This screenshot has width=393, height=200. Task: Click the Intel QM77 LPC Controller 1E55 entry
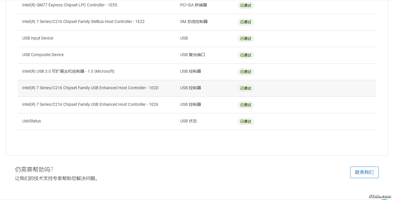[x=70, y=5]
